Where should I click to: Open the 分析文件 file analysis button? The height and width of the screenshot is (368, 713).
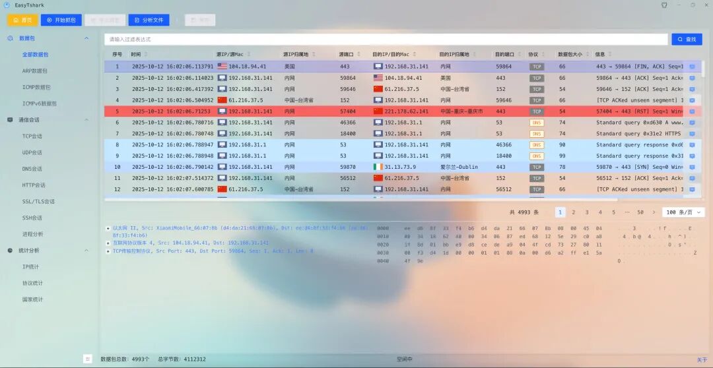(x=149, y=20)
